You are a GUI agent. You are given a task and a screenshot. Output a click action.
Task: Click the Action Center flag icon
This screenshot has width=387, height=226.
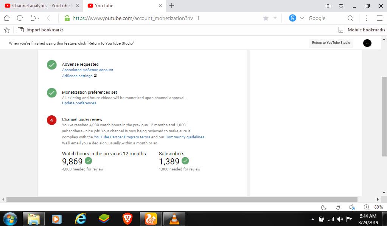click(x=349, y=219)
